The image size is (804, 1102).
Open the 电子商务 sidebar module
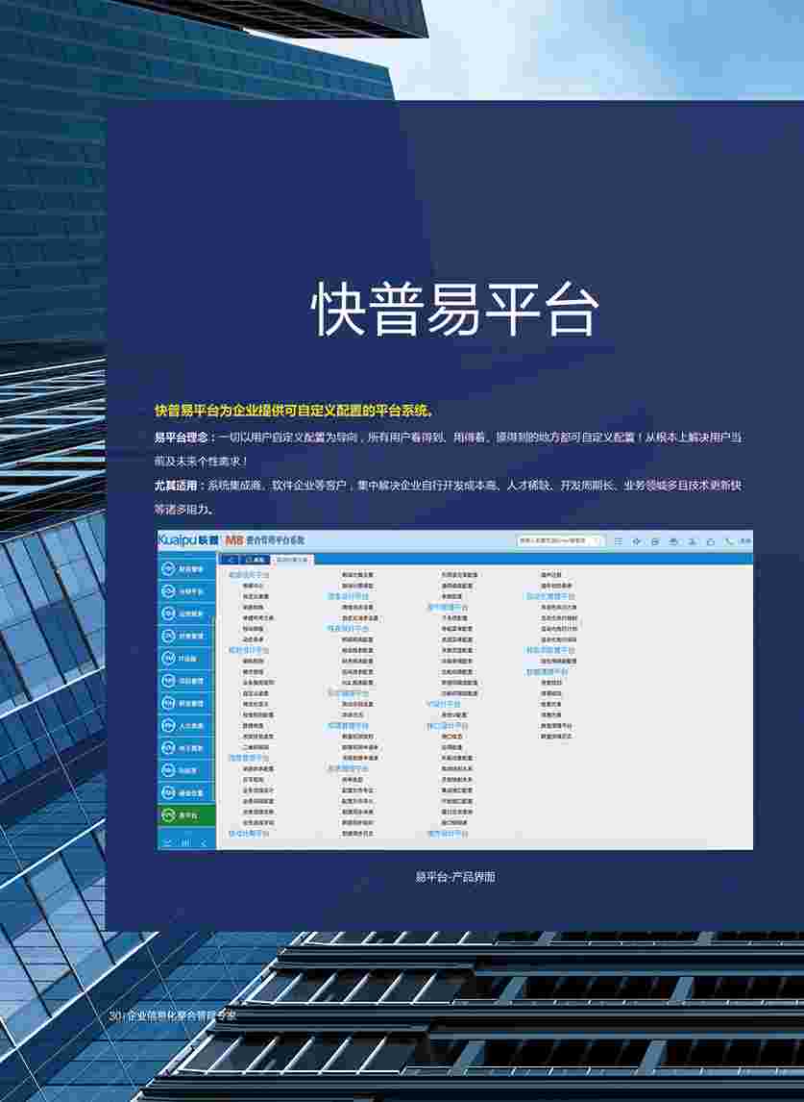187,747
